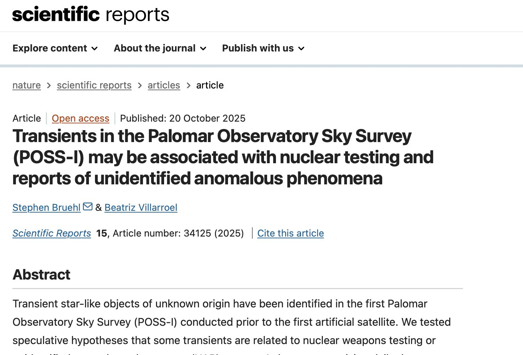523x355 pixels.
Task: Click the current 'article' breadcrumb text
Action: click(x=210, y=85)
